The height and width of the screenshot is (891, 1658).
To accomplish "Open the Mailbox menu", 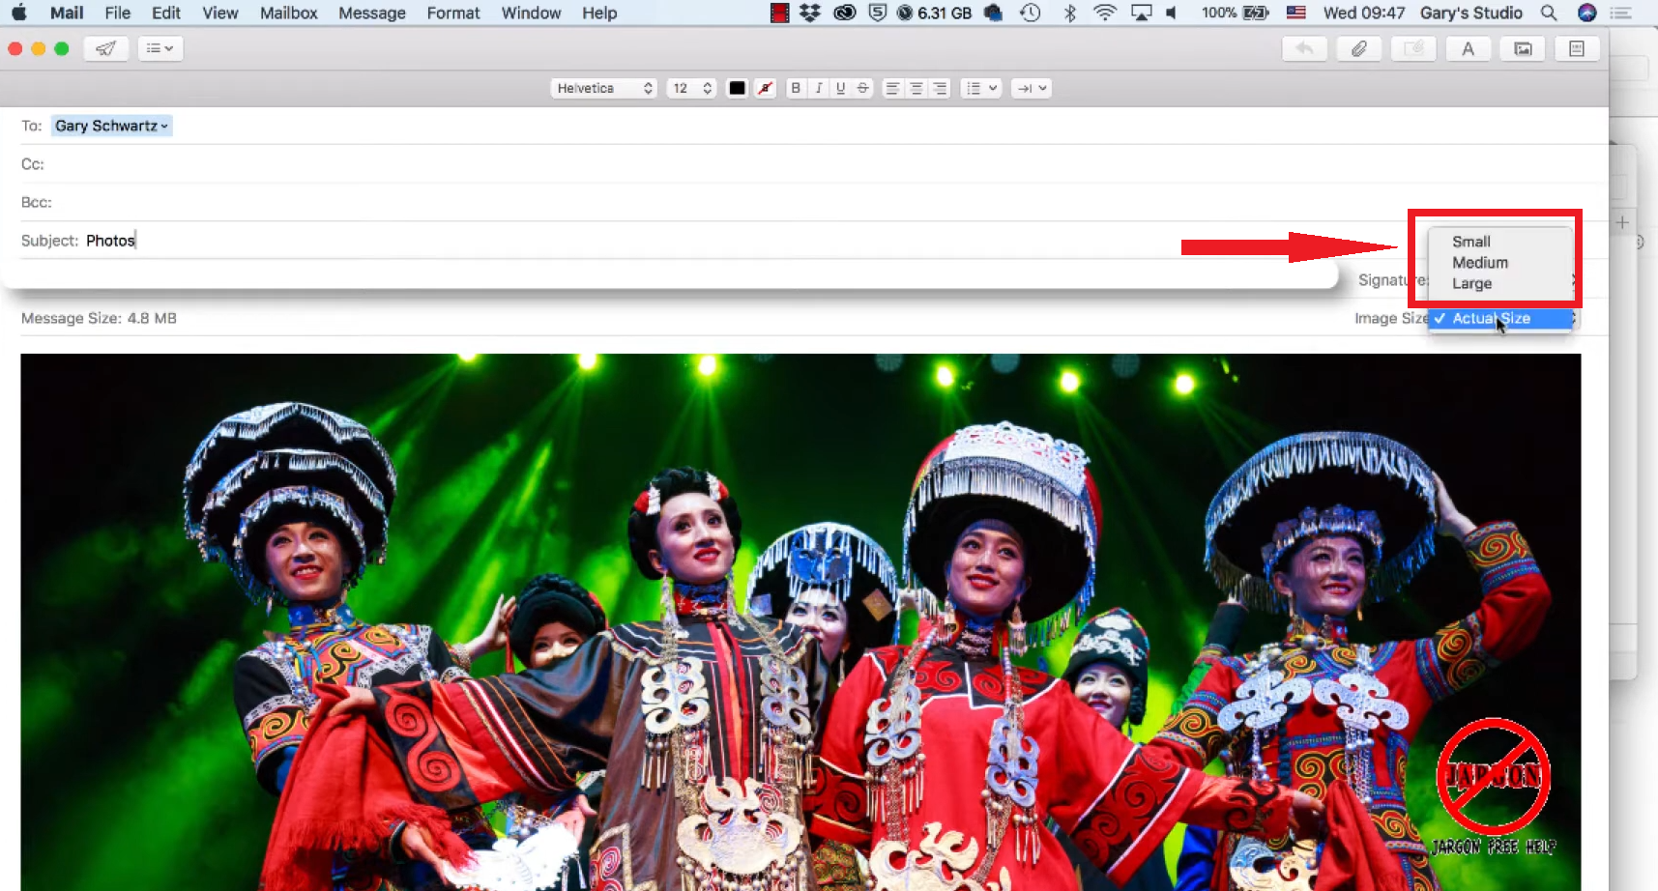I will pyautogui.click(x=288, y=13).
